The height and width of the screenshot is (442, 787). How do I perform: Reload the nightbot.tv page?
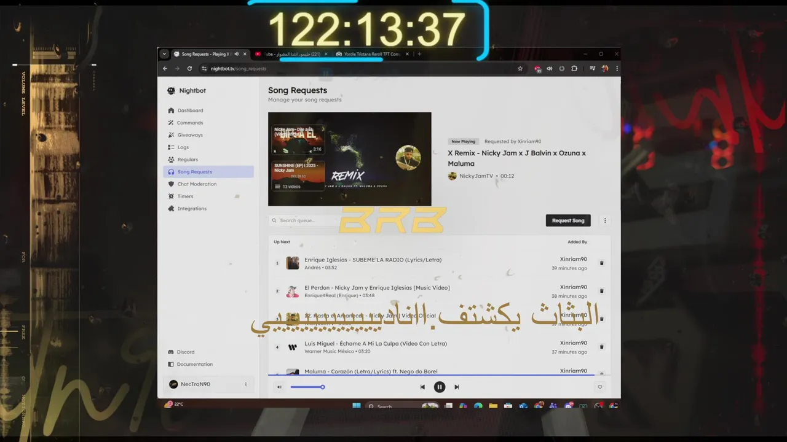[x=189, y=69]
